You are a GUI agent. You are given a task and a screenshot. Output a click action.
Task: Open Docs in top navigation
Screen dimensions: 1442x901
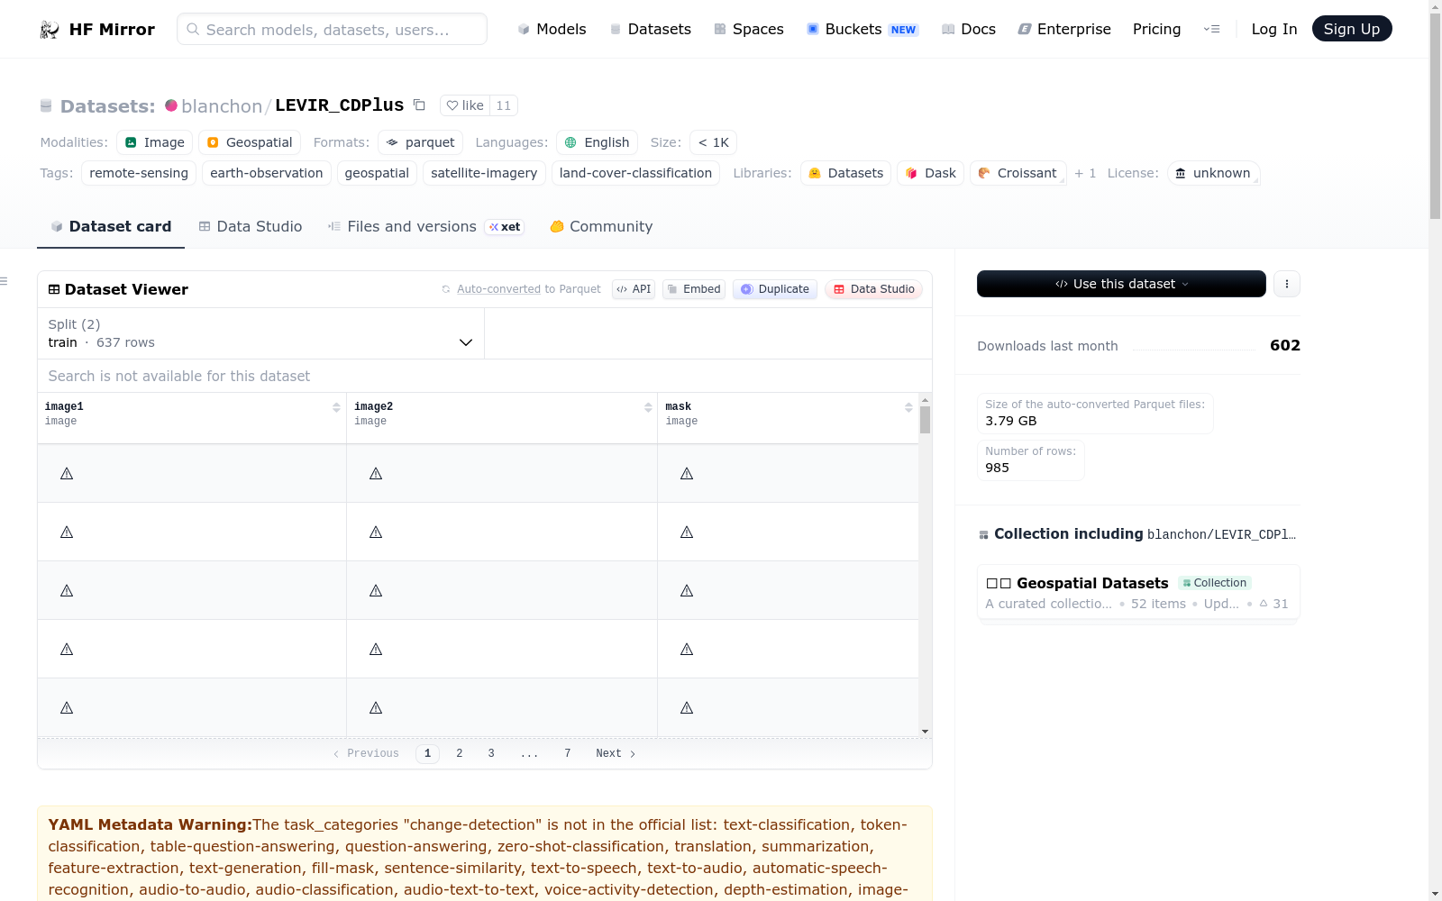coord(969,29)
